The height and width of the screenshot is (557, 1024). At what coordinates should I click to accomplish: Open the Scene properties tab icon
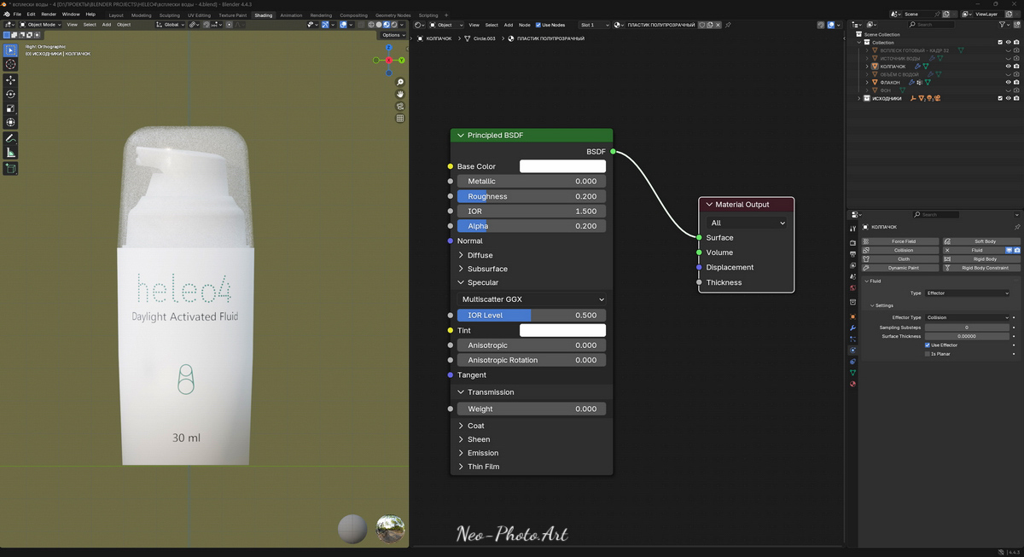click(x=852, y=276)
